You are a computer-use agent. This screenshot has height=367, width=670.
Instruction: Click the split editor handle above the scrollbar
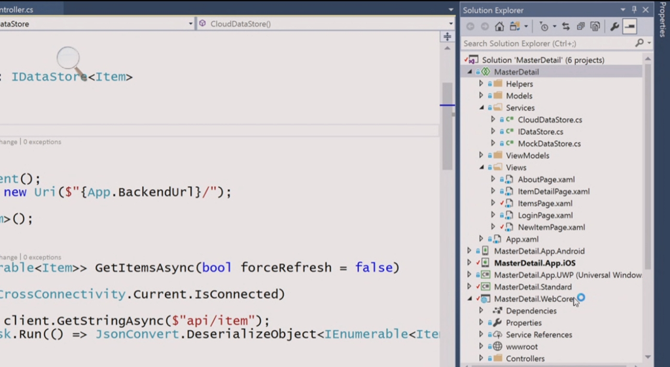tap(448, 37)
